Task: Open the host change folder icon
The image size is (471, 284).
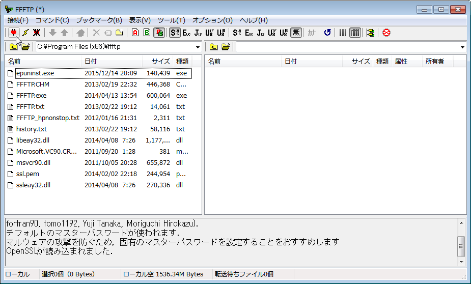Action: tap(225, 46)
